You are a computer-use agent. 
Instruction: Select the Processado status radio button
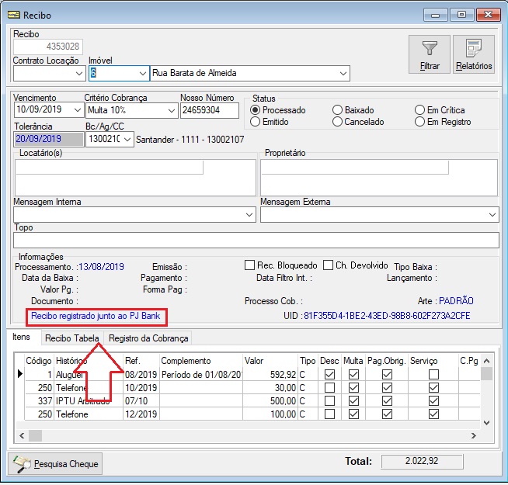(256, 110)
